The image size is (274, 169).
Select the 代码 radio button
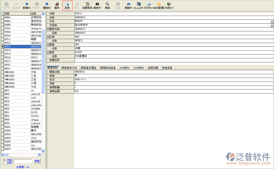coord(4,160)
